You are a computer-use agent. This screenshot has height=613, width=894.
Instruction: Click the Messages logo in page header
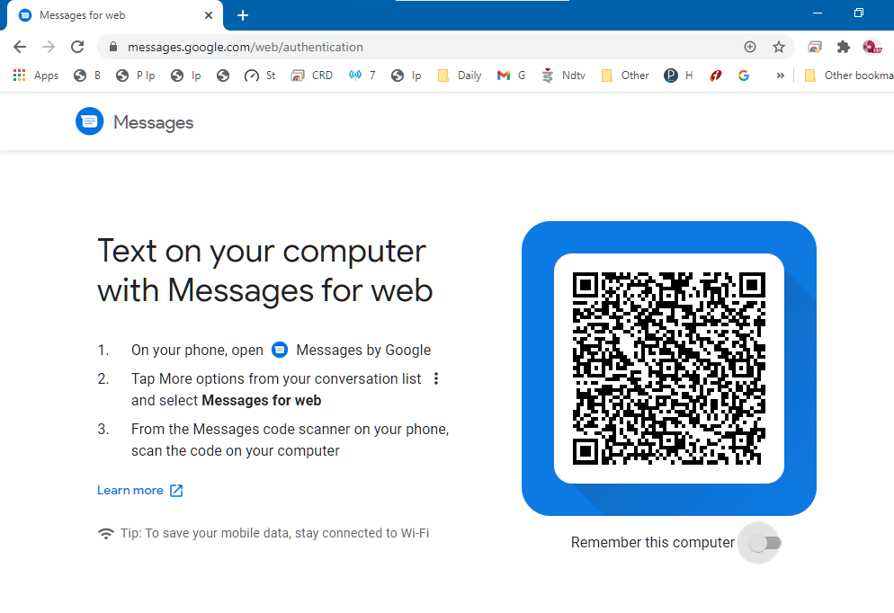pos(90,121)
